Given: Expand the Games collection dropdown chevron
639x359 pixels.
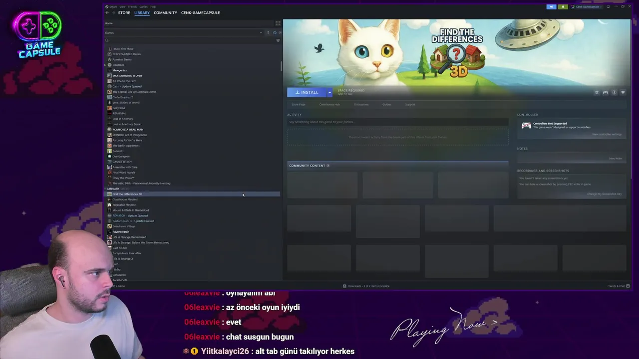Looking at the screenshot, I should [x=261, y=32].
